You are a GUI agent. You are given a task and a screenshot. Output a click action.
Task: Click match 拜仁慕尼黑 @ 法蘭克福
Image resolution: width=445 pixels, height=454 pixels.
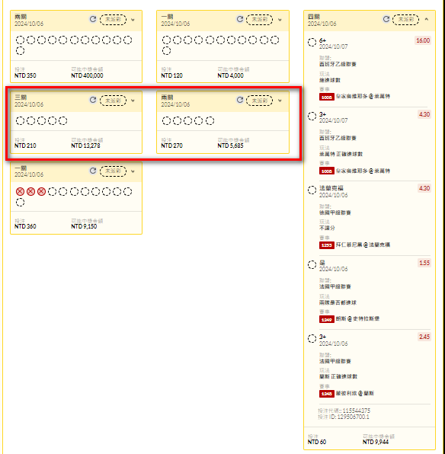click(363, 245)
